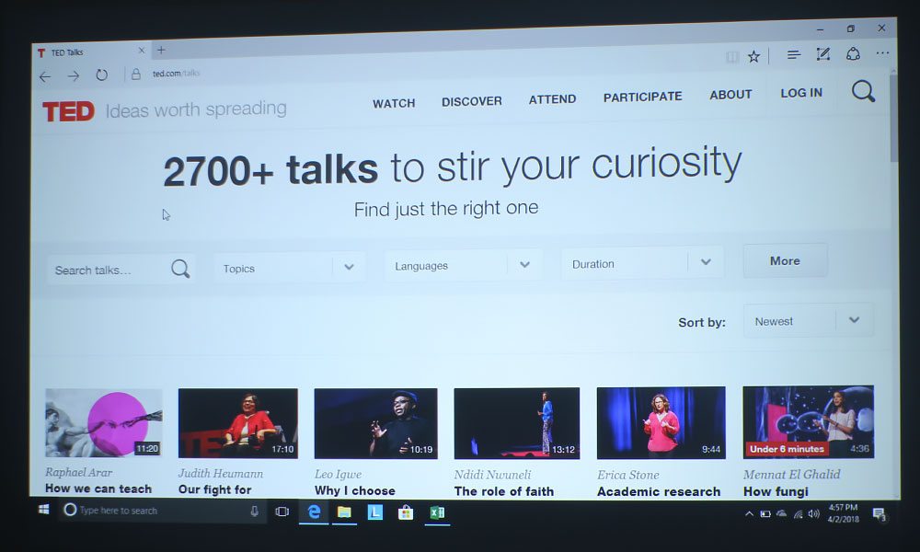This screenshot has height=552, width=920.
Task: Click the volume speaker tray icon
Action: [813, 514]
